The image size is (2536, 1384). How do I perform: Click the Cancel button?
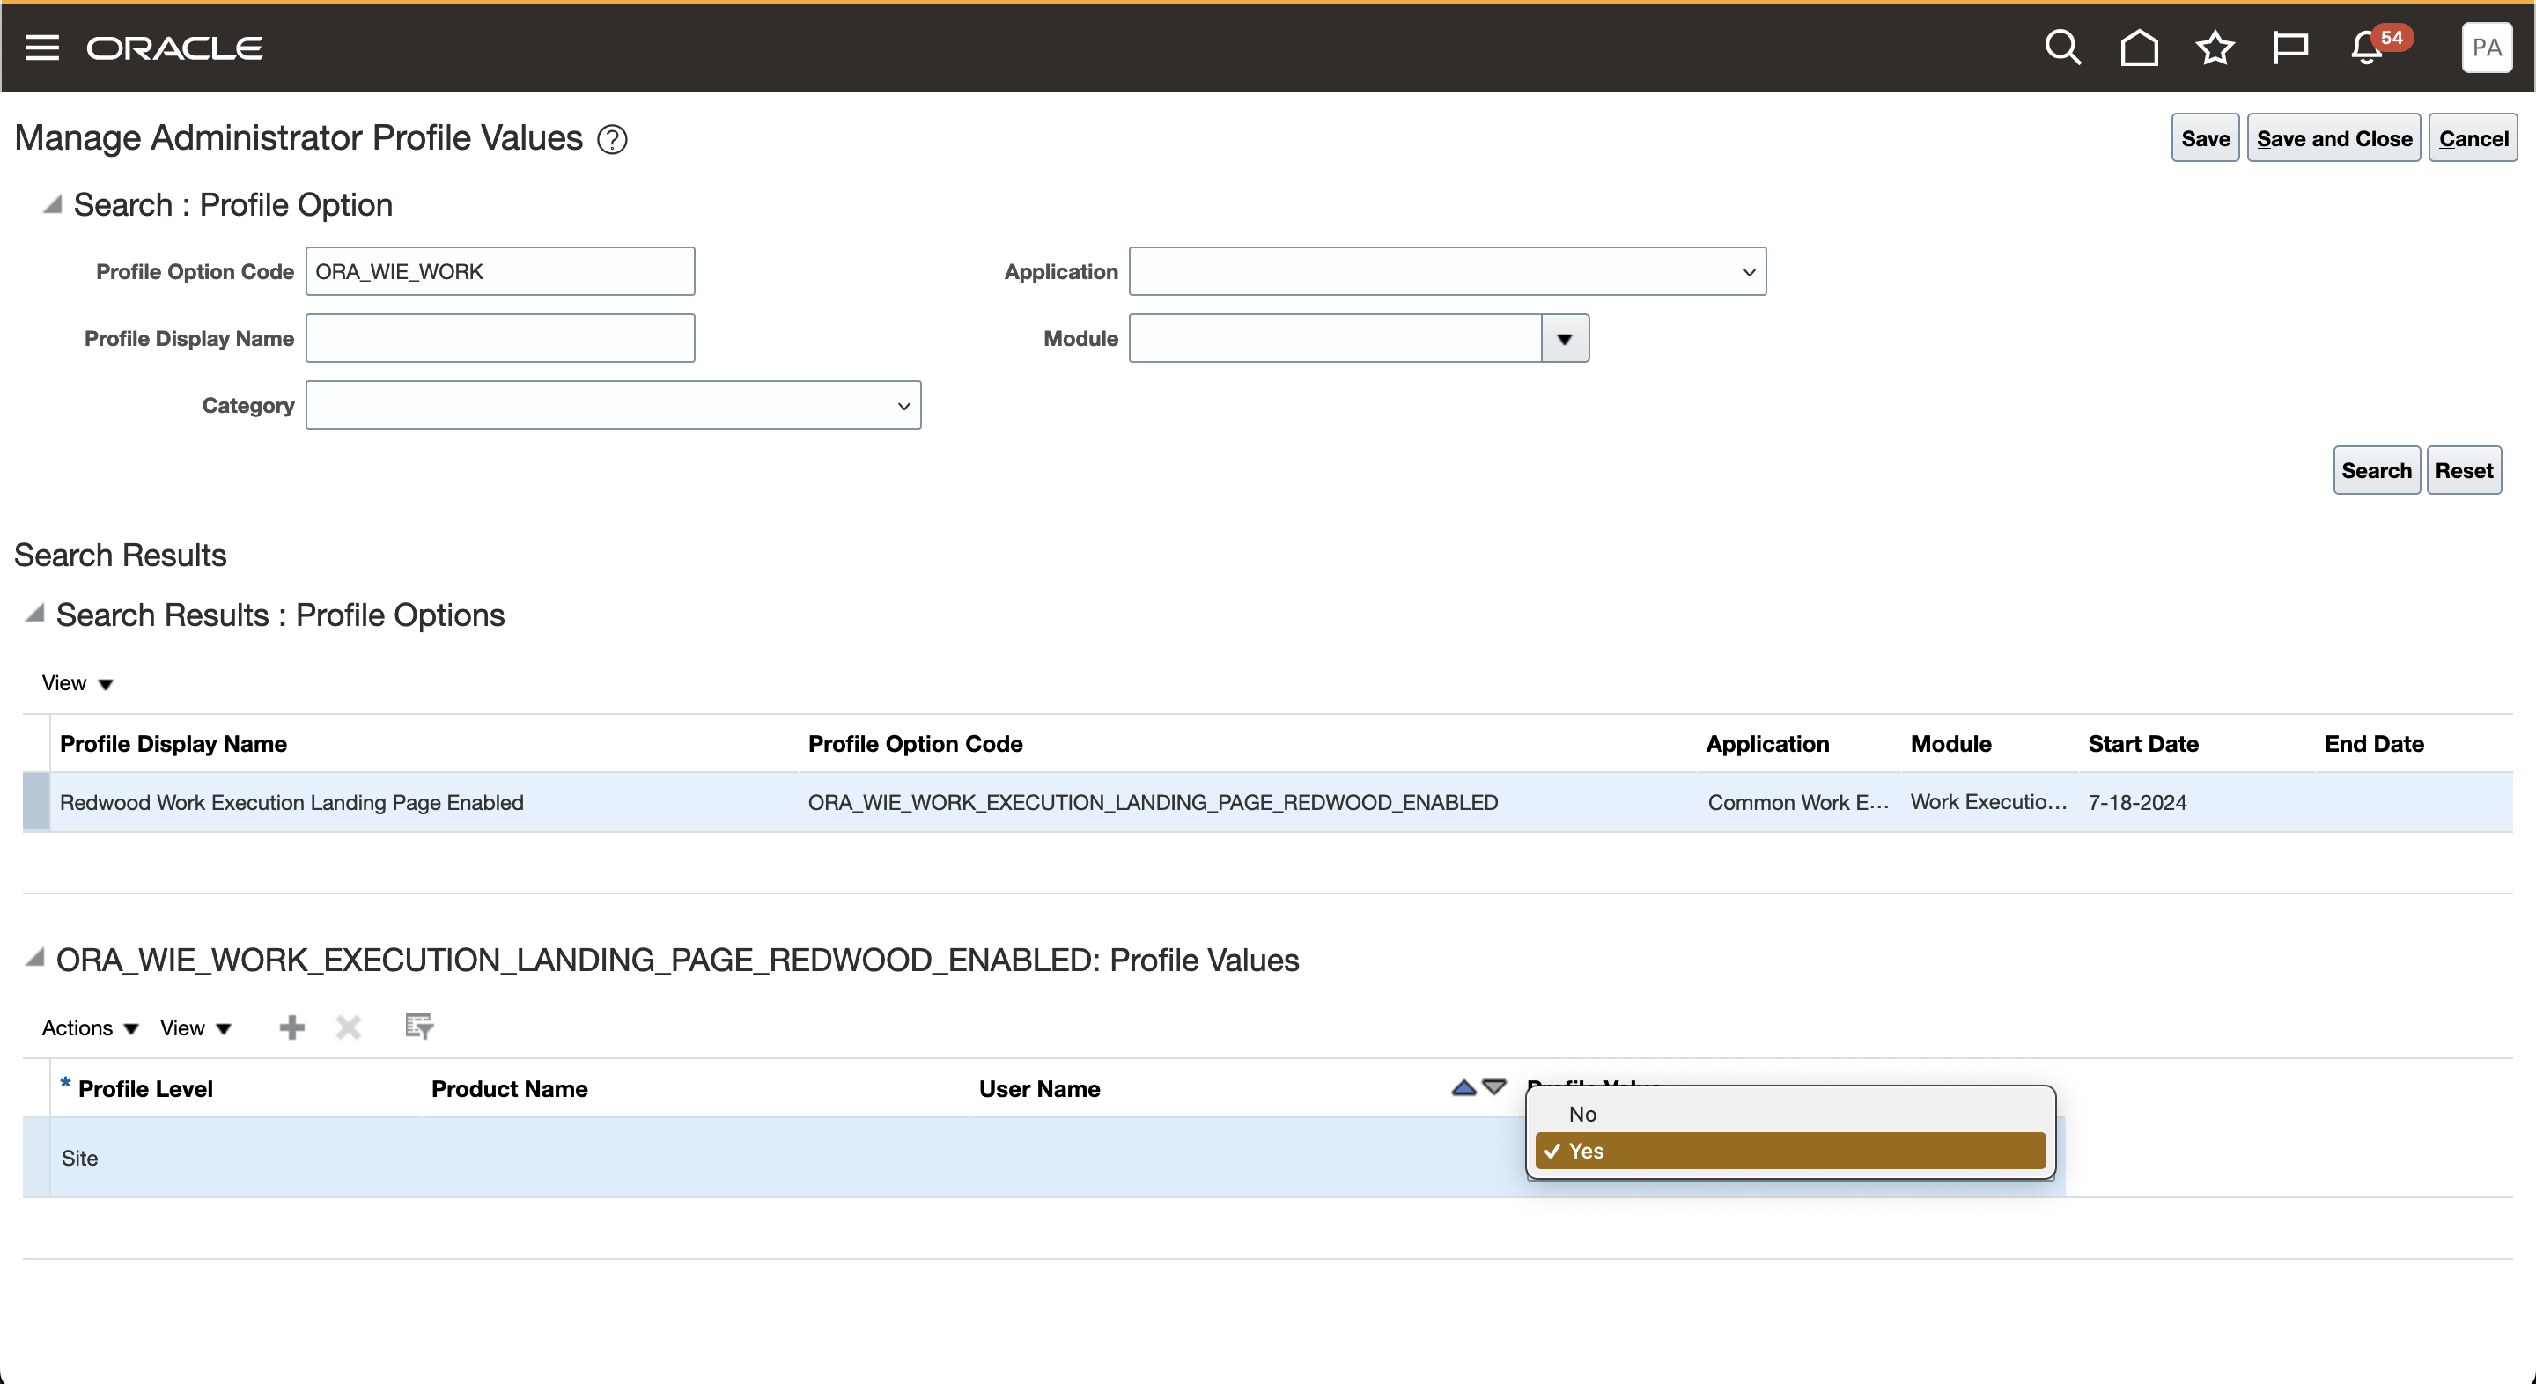[2473, 138]
